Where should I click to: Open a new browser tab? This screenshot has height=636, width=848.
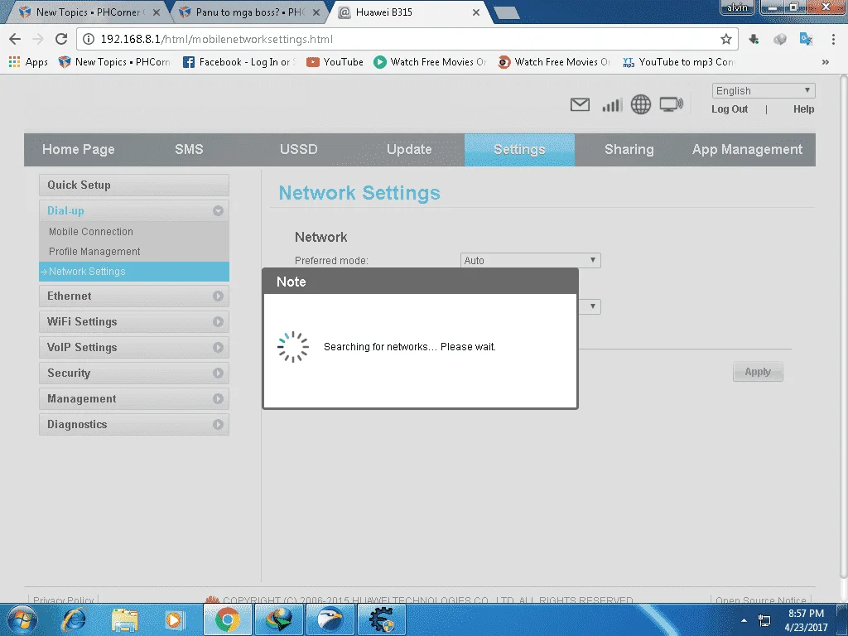point(506,13)
